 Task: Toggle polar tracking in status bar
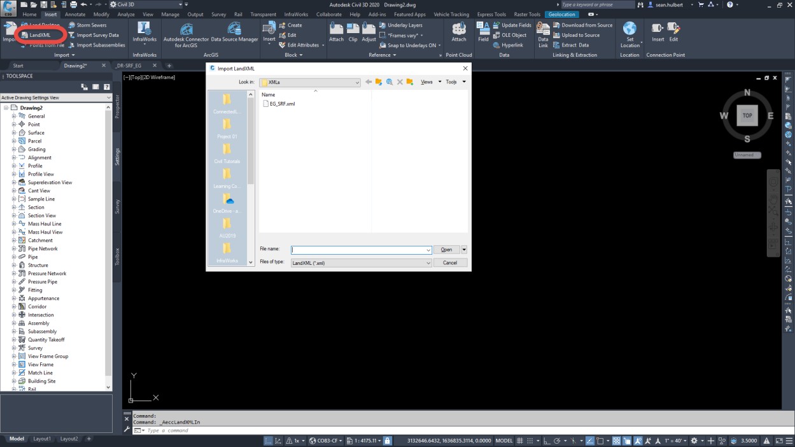tap(558, 441)
